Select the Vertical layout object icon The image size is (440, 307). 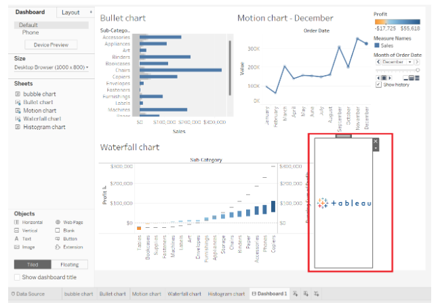[x=17, y=230]
